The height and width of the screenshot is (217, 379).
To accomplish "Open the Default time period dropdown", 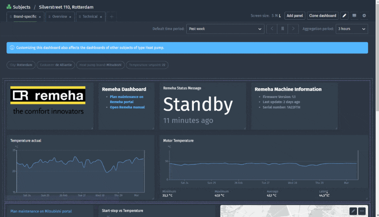I will click(x=225, y=29).
